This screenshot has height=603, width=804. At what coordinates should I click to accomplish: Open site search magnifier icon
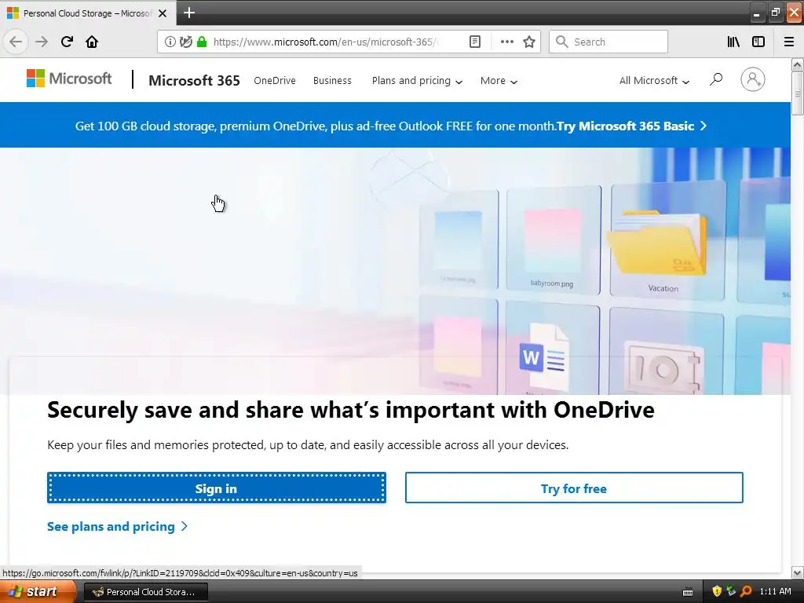[716, 79]
